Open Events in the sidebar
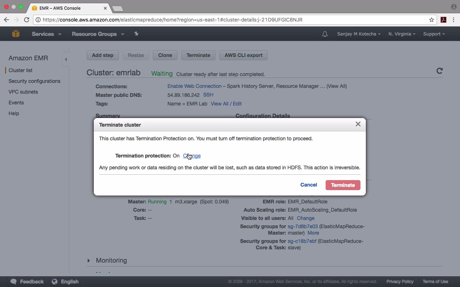The height and width of the screenshot is (287, 460). coord(16,103)
